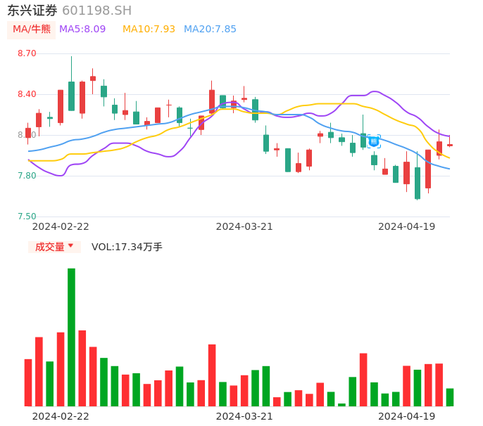Toggle the MA20:7.85 legend label
Screen dimensions: 483x426
[210, 30]
